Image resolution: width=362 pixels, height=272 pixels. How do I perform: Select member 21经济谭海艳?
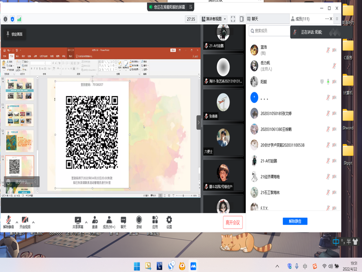[293, 177]
